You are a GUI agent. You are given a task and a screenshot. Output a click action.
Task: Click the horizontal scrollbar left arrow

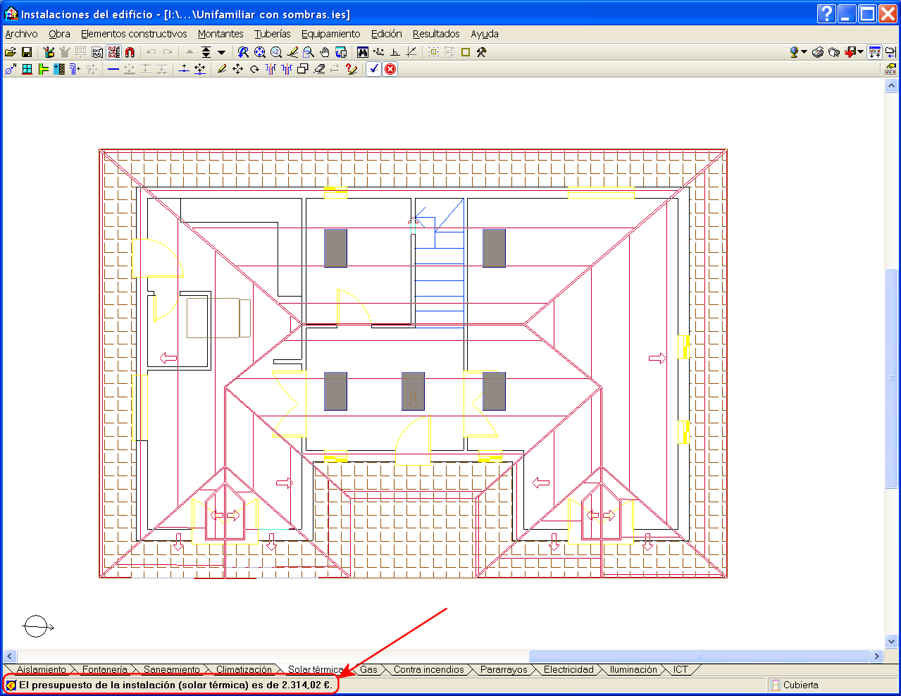click(x=10, y=656)
